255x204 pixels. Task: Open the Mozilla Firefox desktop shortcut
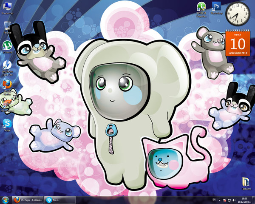pos(7,88)
